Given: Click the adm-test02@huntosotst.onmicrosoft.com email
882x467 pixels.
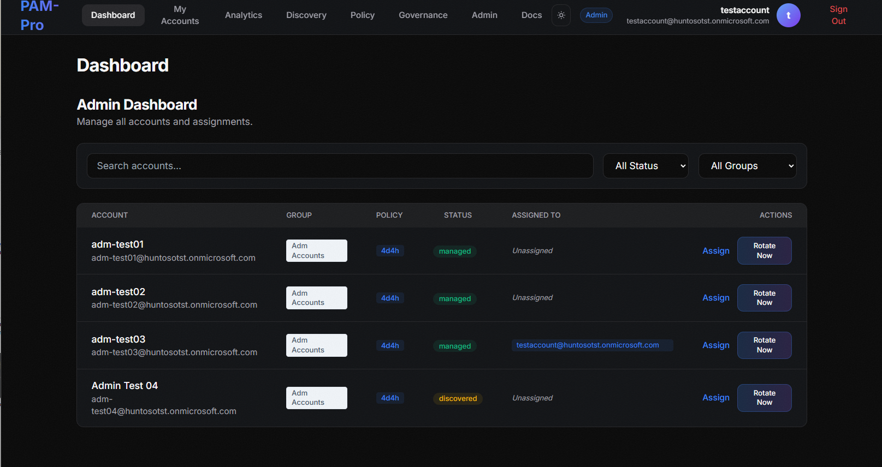Looking at the screenshot, I should [x=174, y=305].
